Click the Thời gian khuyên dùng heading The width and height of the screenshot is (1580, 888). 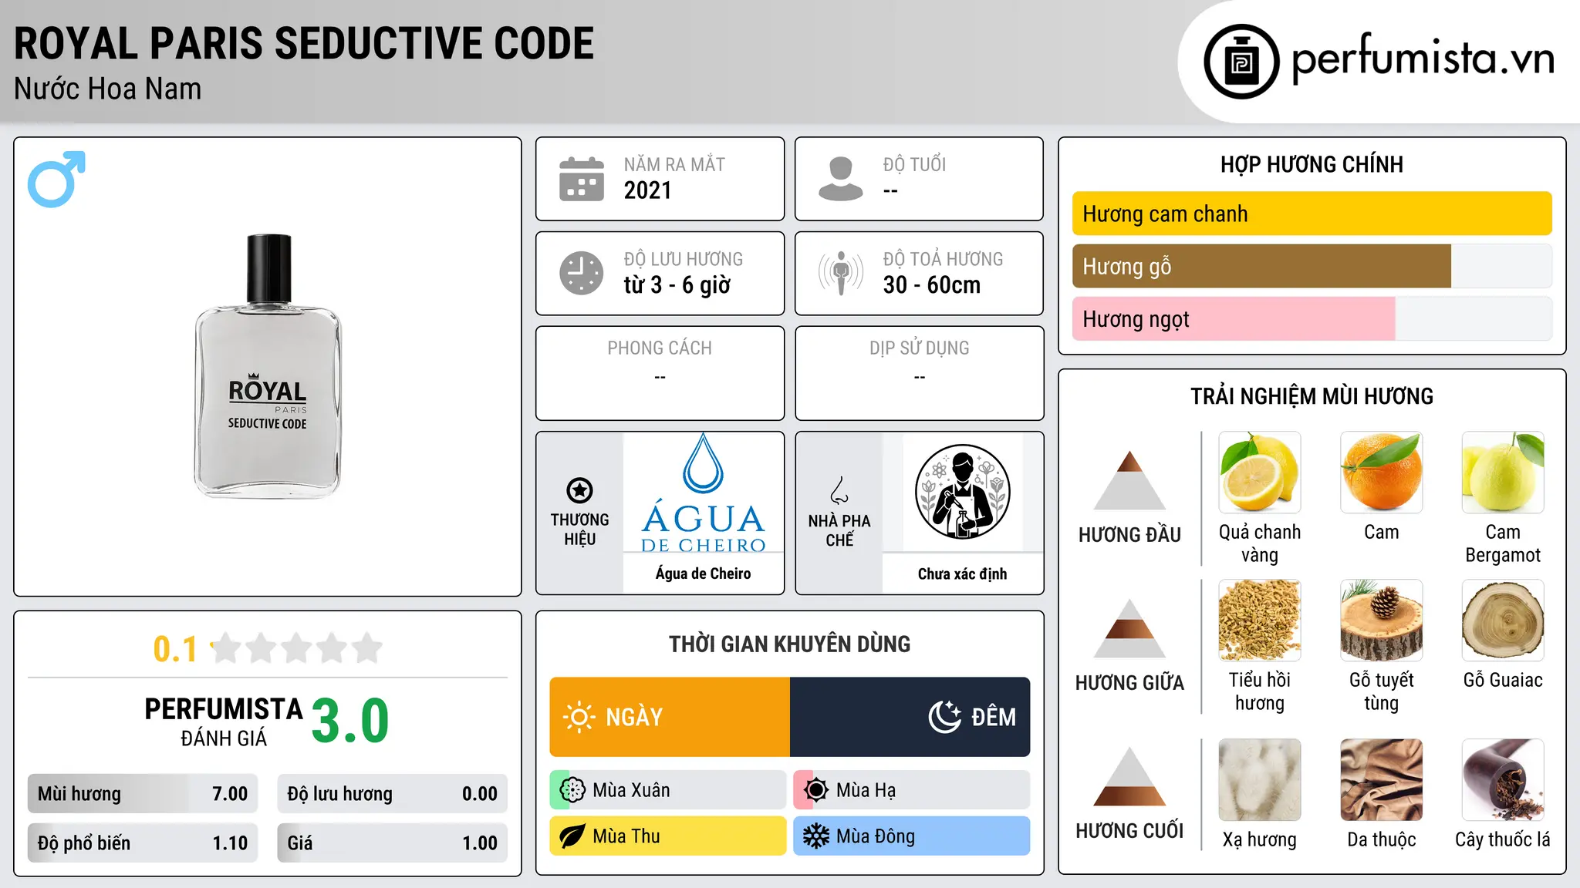coord(790,644)
